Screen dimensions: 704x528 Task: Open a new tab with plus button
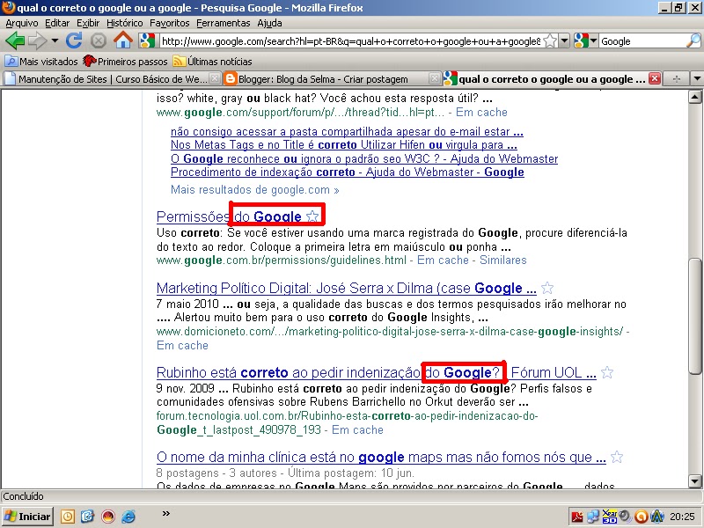(677, 78)
